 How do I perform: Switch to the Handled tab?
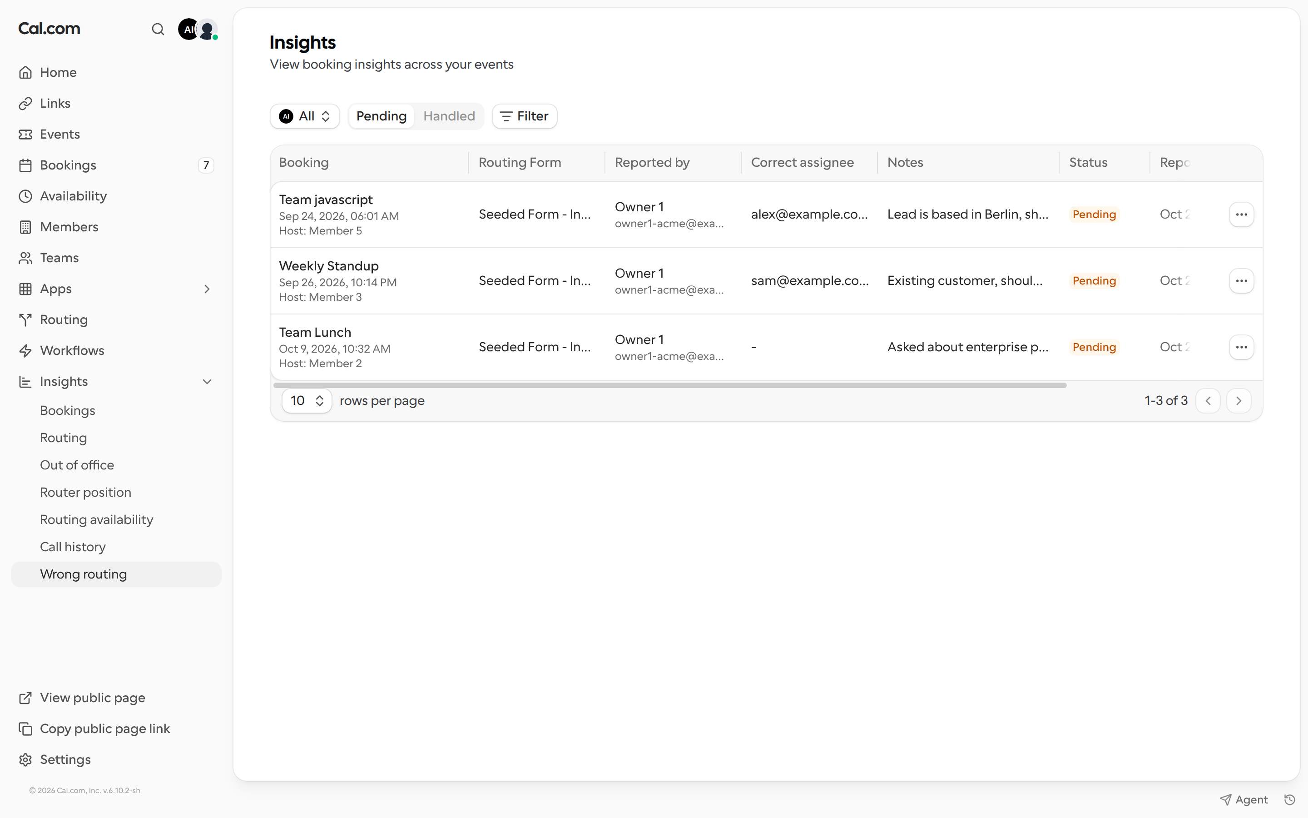pos(449,116)
